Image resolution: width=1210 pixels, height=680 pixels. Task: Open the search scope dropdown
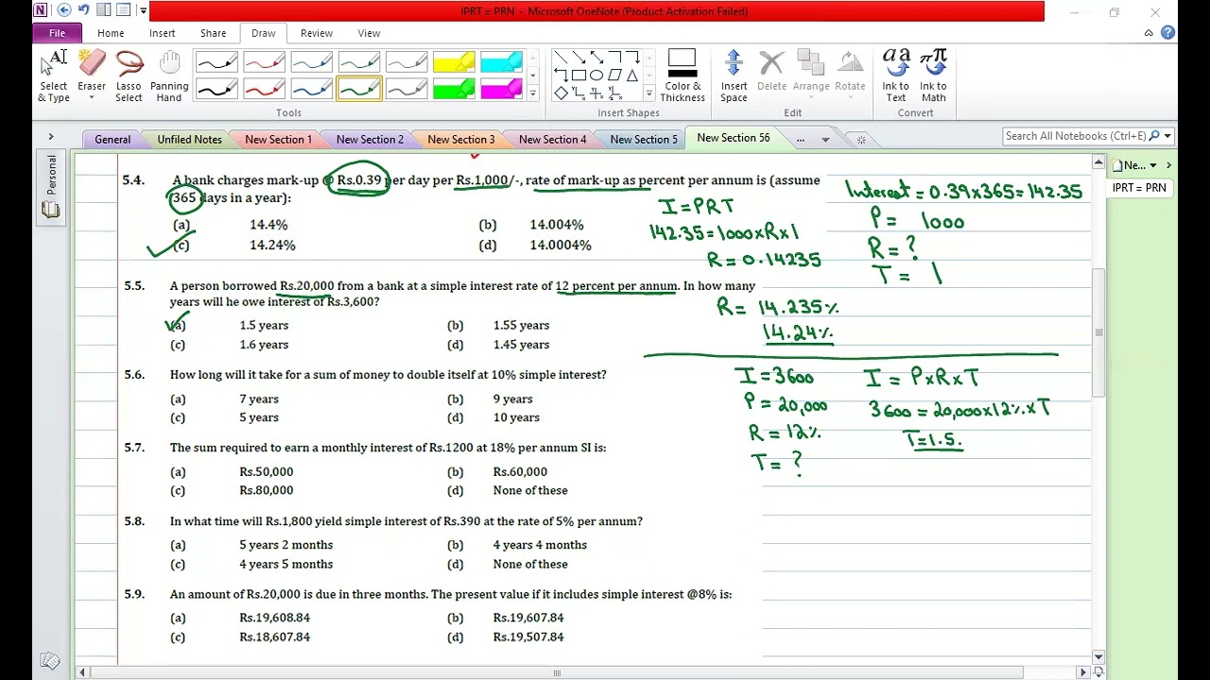(x=1167, y=136)
